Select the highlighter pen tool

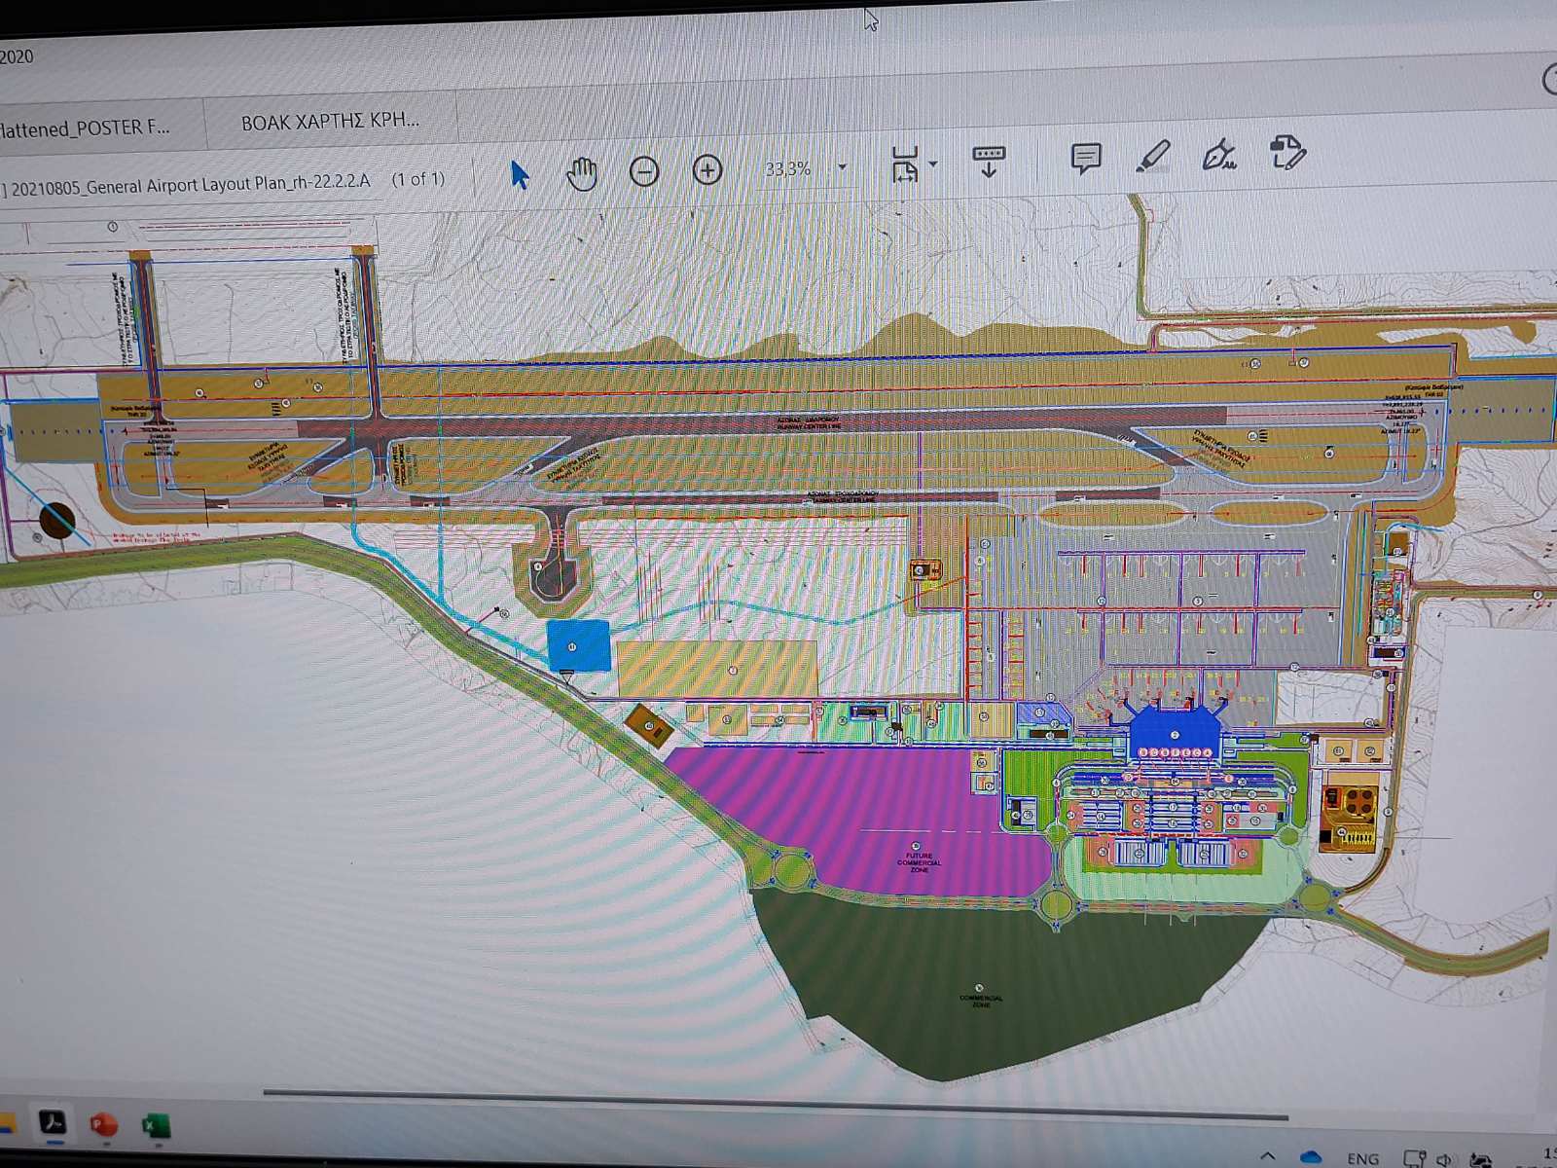(x=1153, y=156)
